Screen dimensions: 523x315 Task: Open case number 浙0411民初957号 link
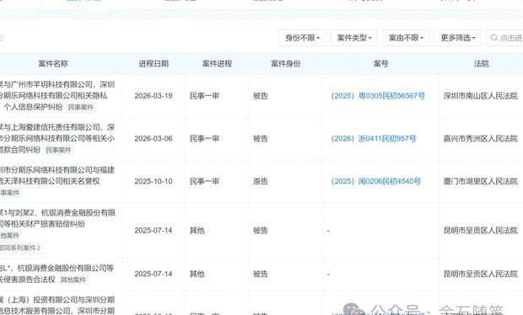(x=374, y=138)
